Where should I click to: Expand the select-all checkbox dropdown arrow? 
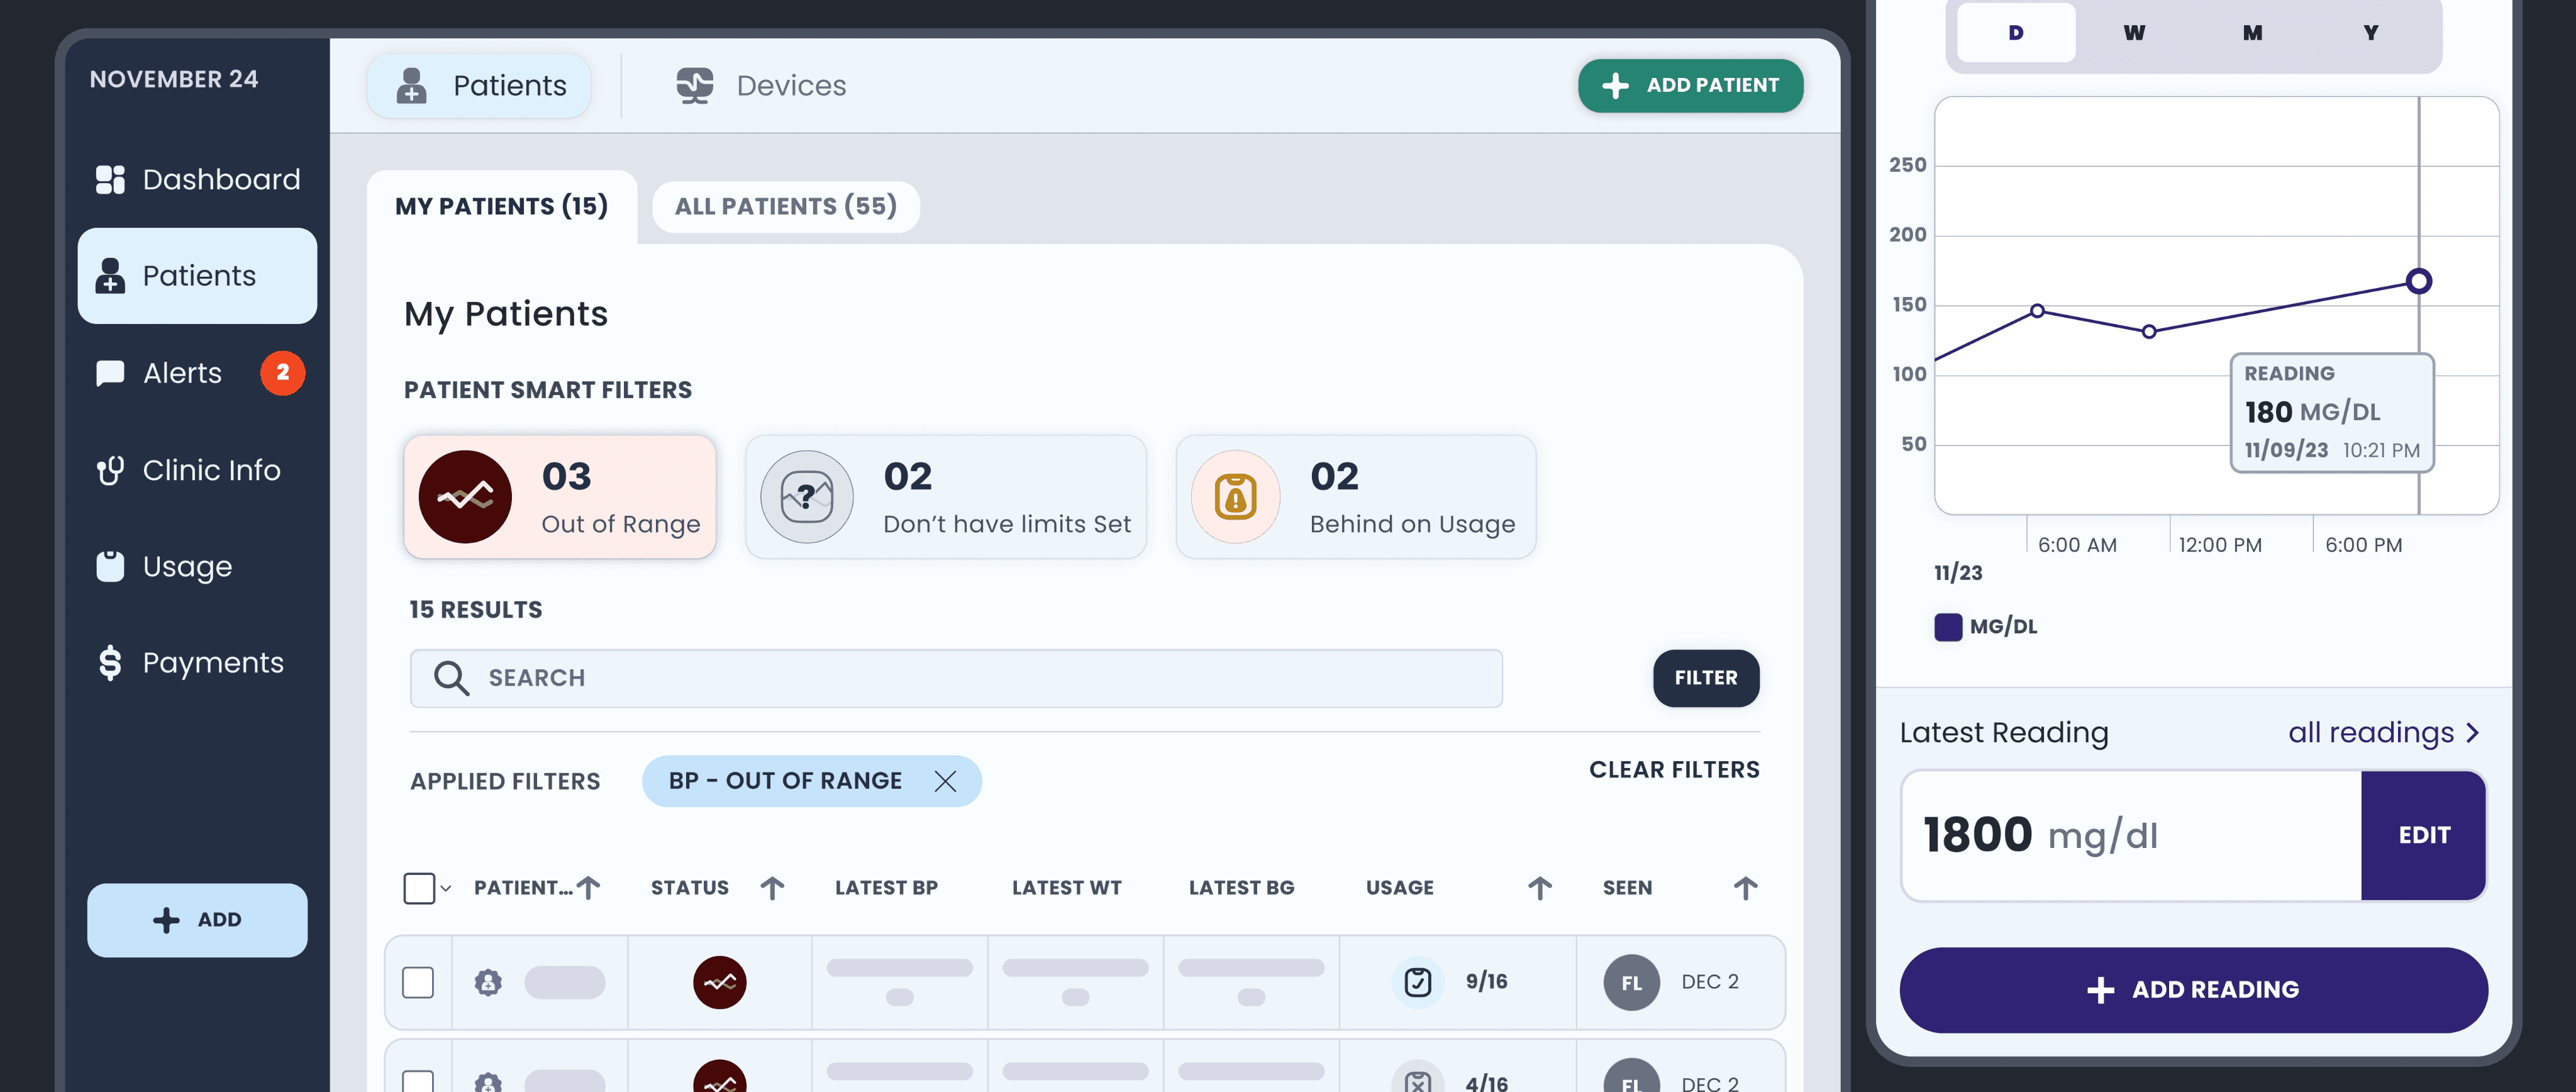(446, 888)
